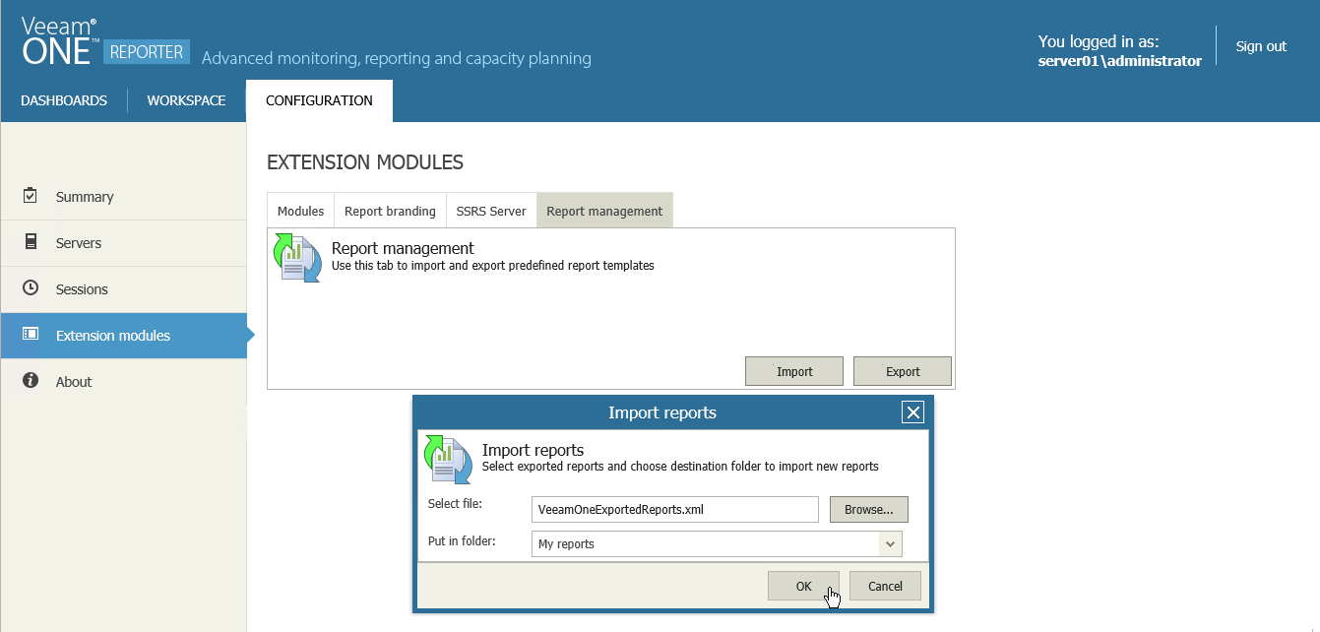Viewport: 1320px width, 632px height.
Task: Click the server01\administrator username
Action: pos(1120,61)
